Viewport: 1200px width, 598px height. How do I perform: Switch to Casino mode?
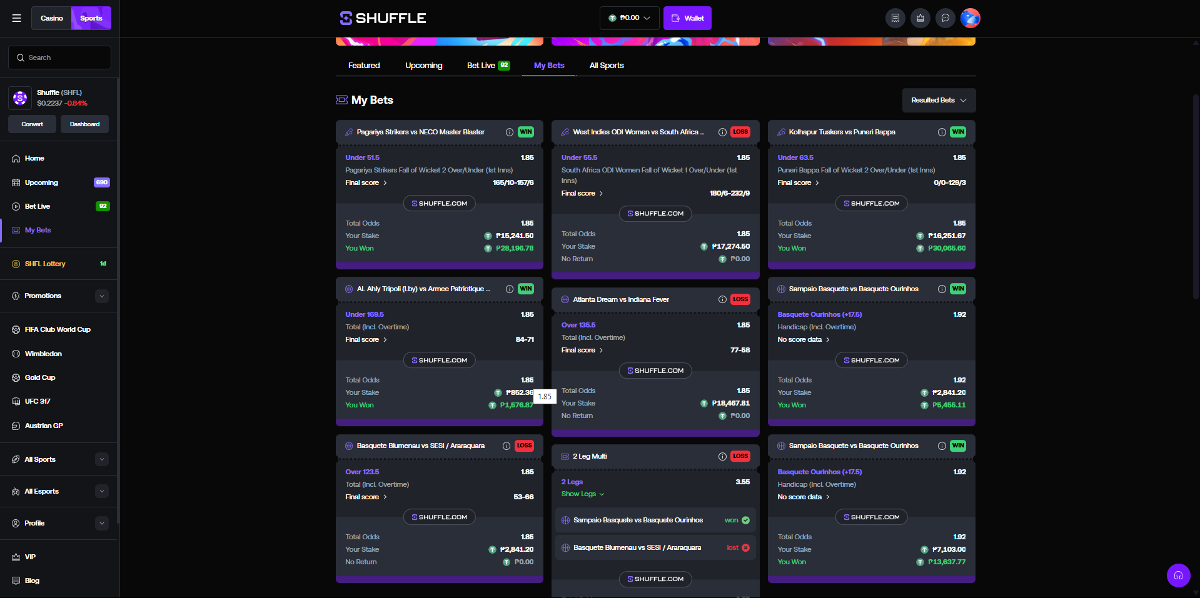pos(52,18)
